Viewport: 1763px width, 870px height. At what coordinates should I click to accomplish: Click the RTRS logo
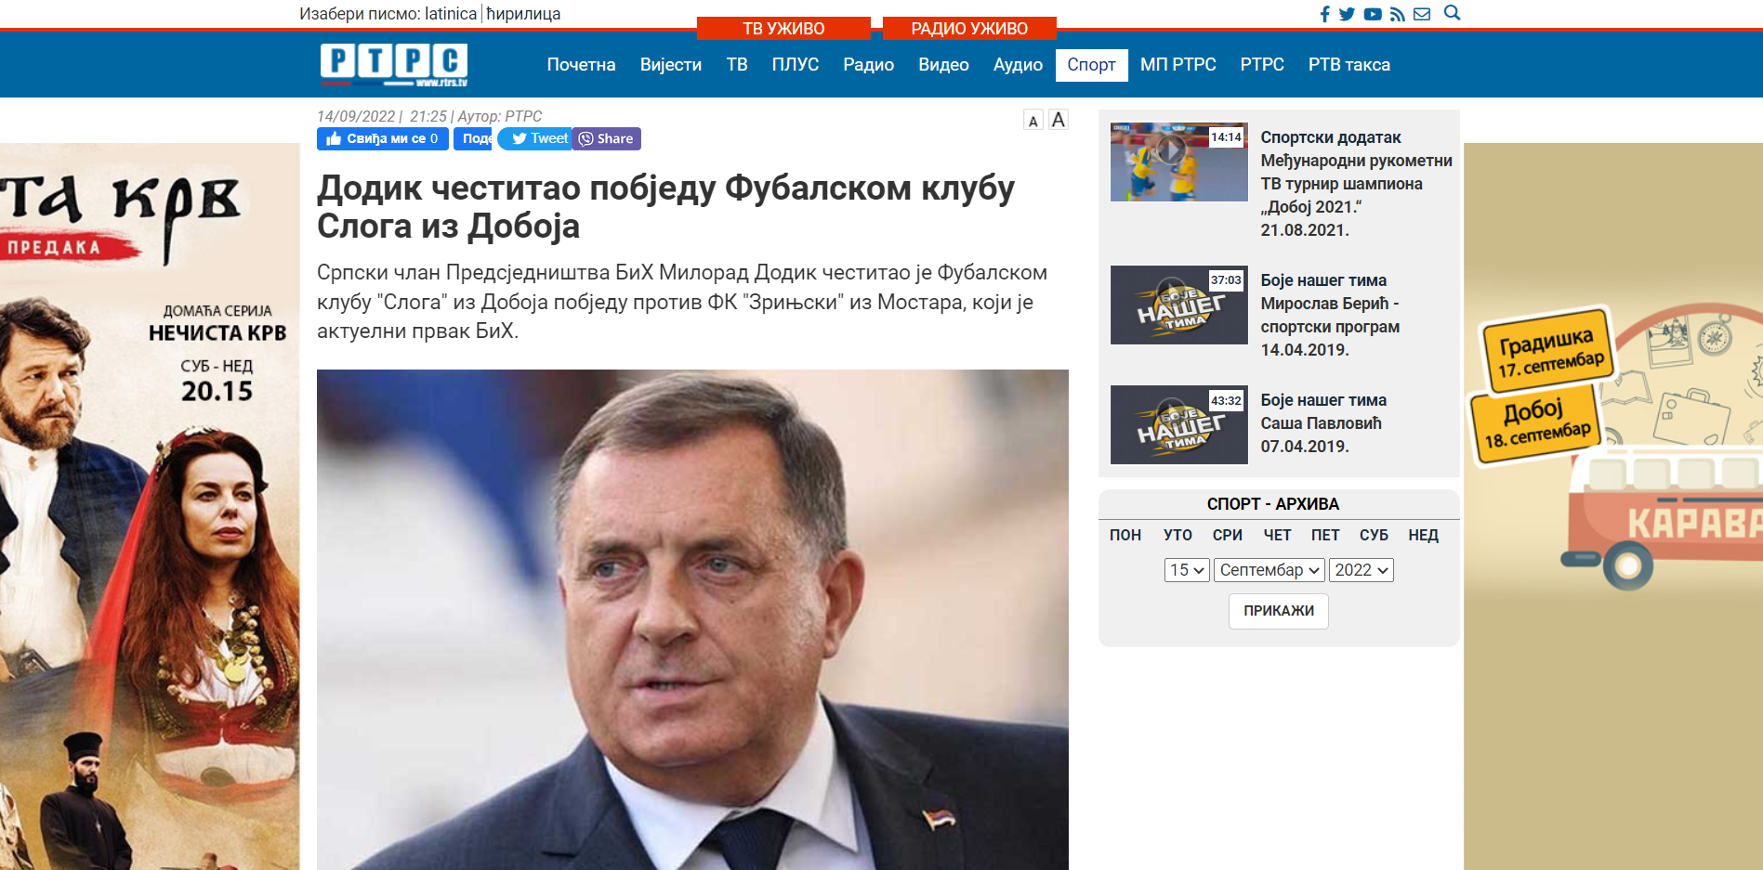(394, 65)
